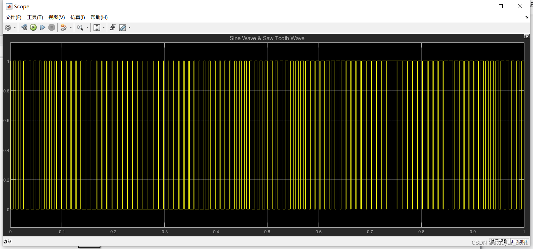Click the Step Back simulation button
The width and height of the screenshot is (533, 249).
[24, 27]
